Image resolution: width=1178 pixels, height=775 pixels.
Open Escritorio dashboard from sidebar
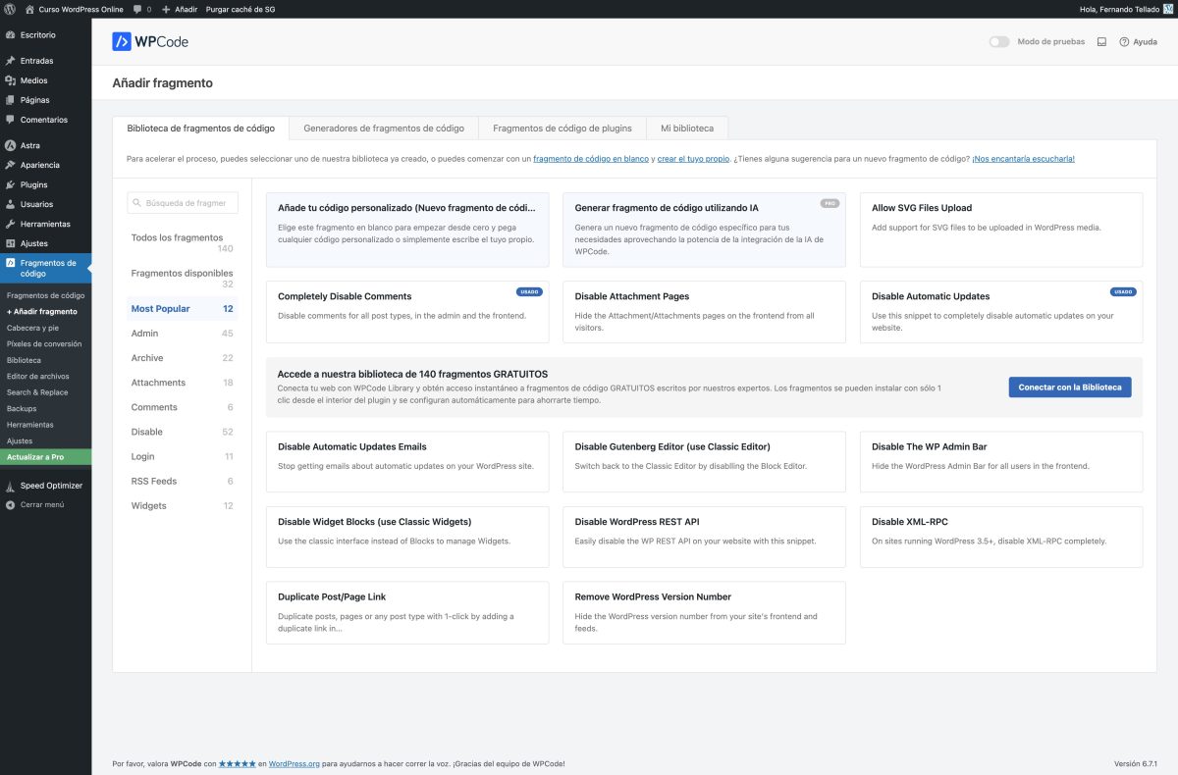point(37,35)
